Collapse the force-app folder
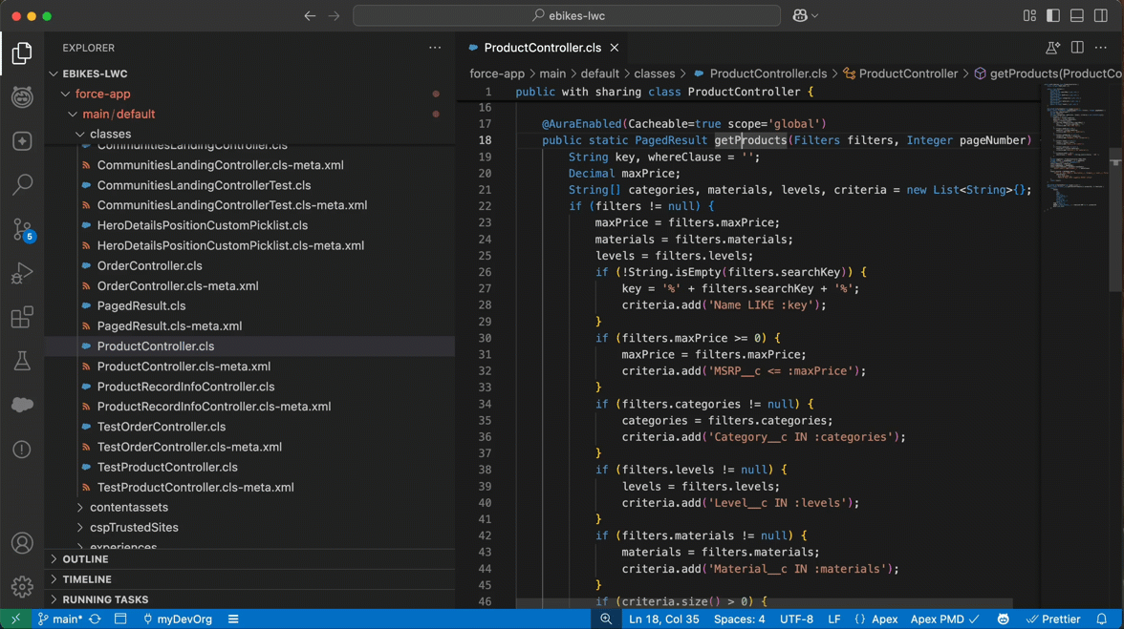The height and width of the screenshot is (629, 1124). 65,94
